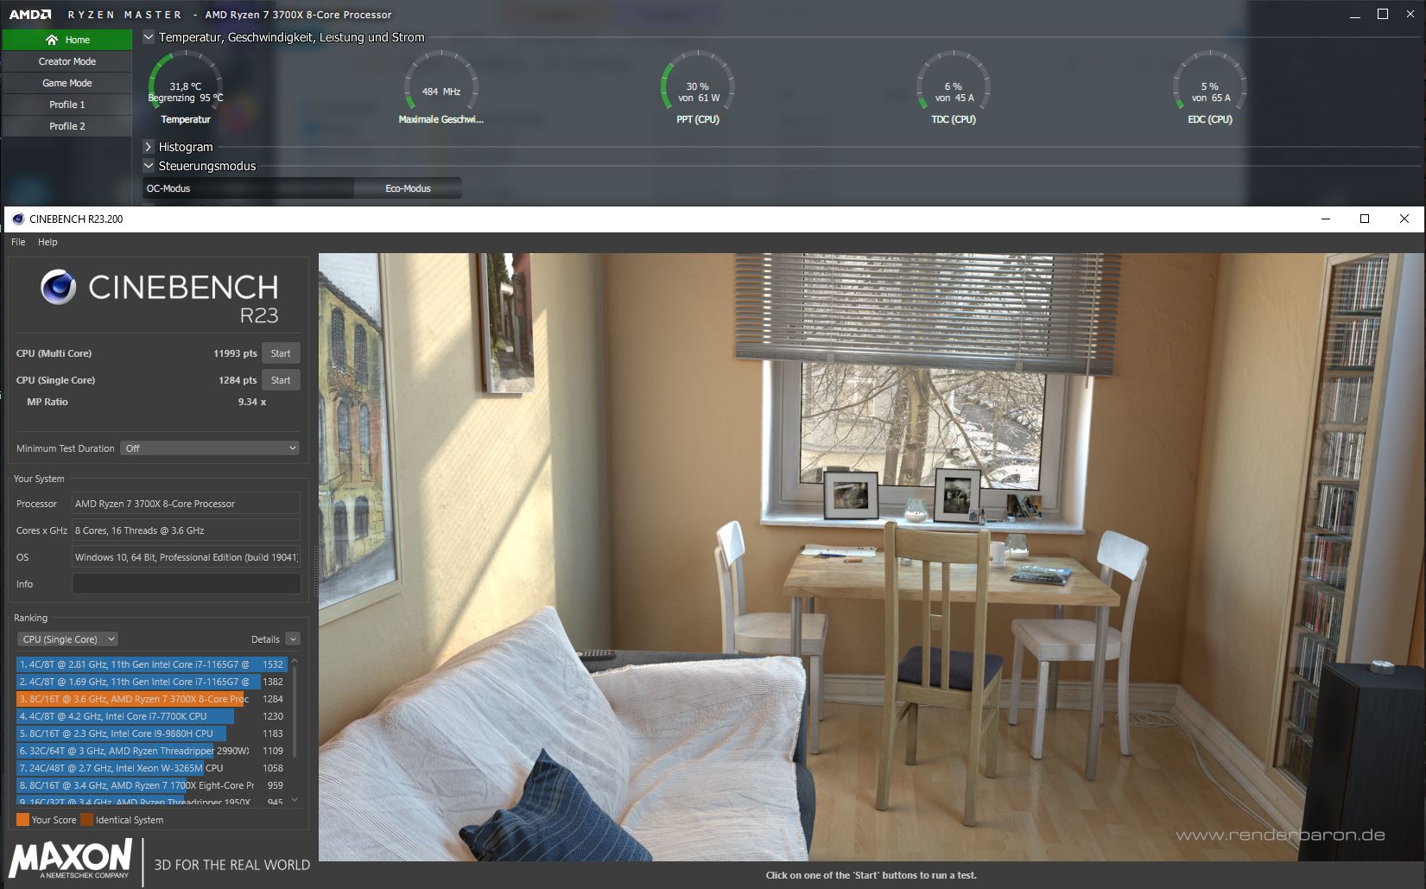Select ranking row 2 i7-1165G7 1.69 GHz

click(151, 682)
